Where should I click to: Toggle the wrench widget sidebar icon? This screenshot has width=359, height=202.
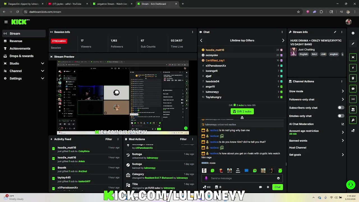point(353,120)
